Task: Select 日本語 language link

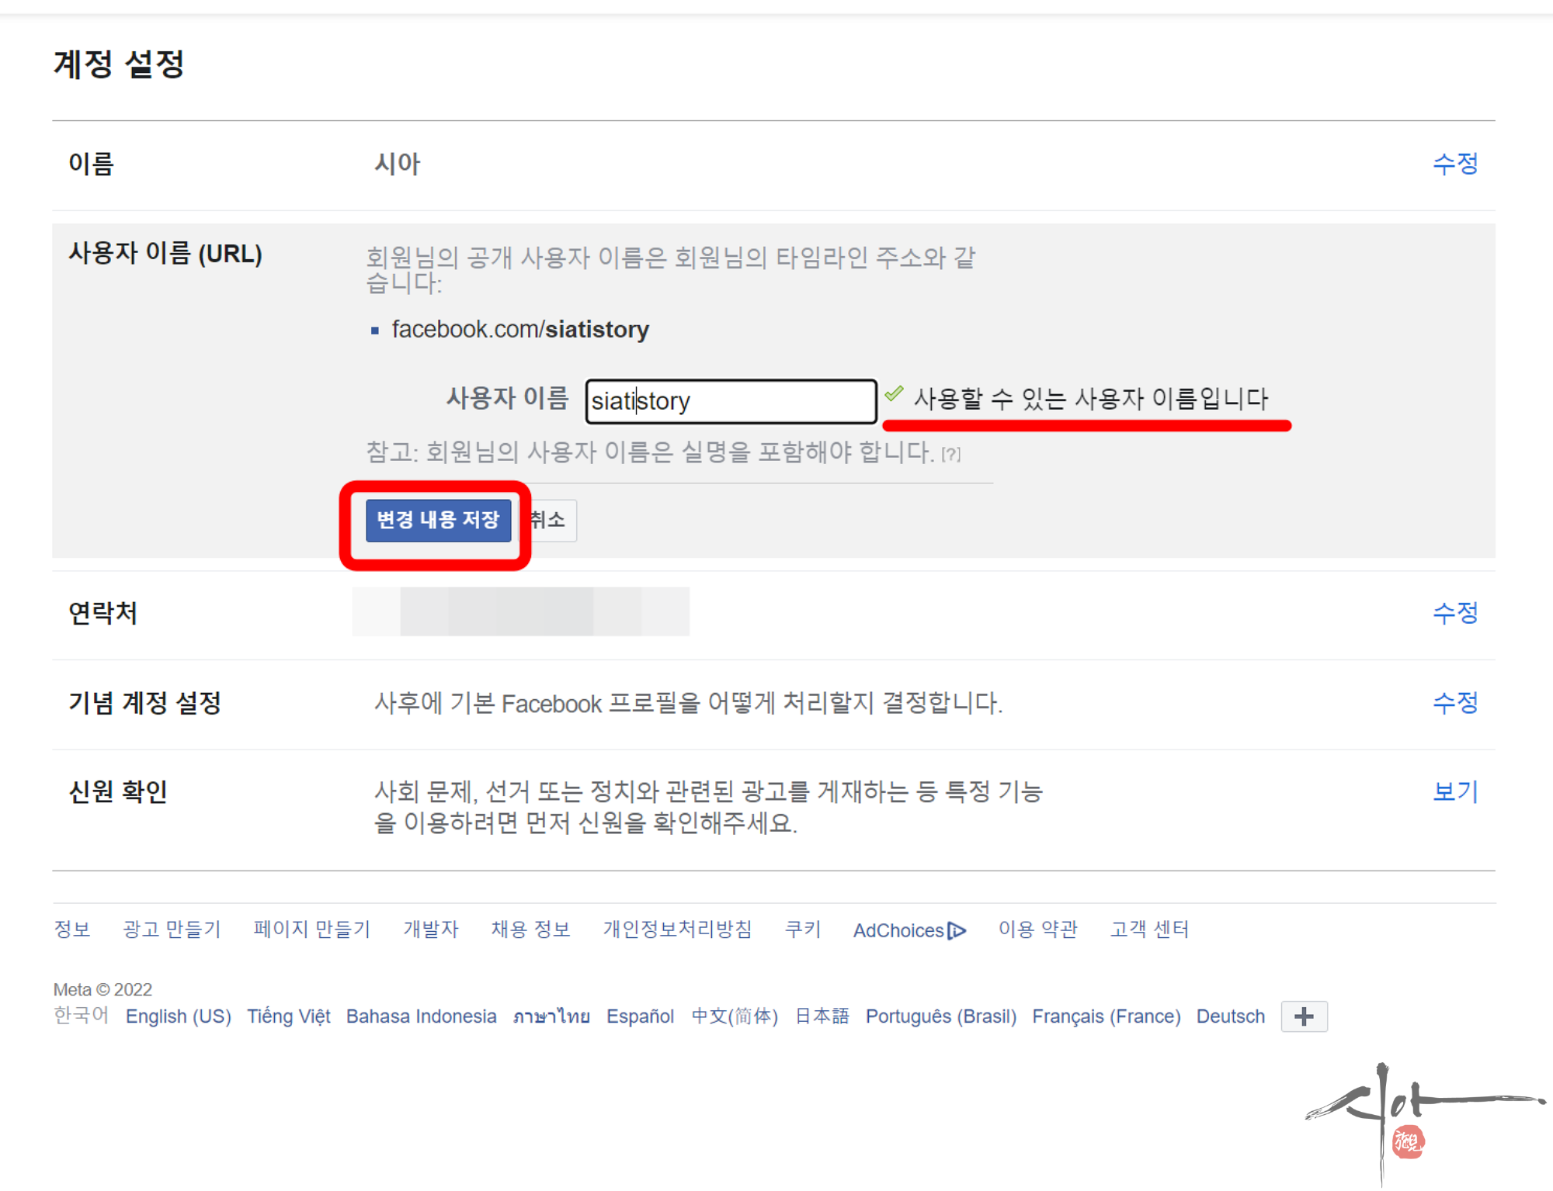Action: [822, 1016]
